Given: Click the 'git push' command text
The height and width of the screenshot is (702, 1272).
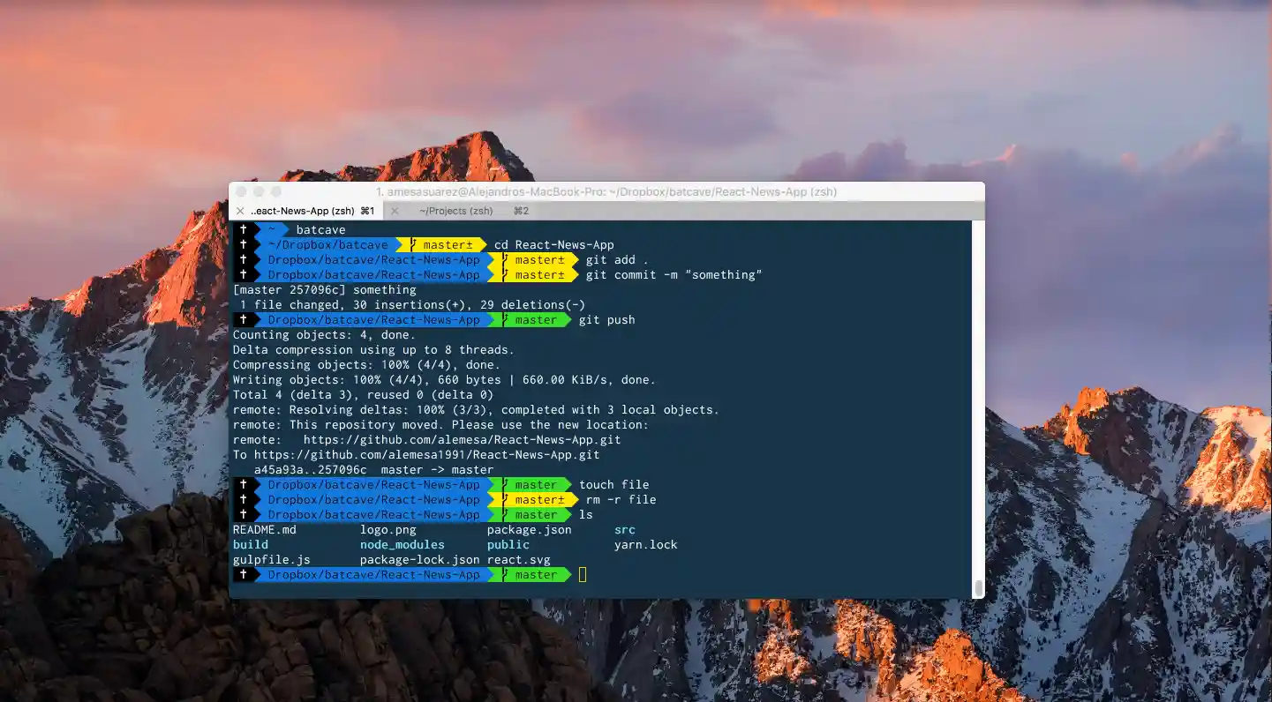Looking at the screenshot, I should click(x=606, y=320).
